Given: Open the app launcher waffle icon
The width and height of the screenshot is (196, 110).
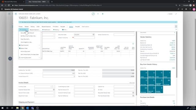Looking at the screenshot, I should click(x=2, y=9).
